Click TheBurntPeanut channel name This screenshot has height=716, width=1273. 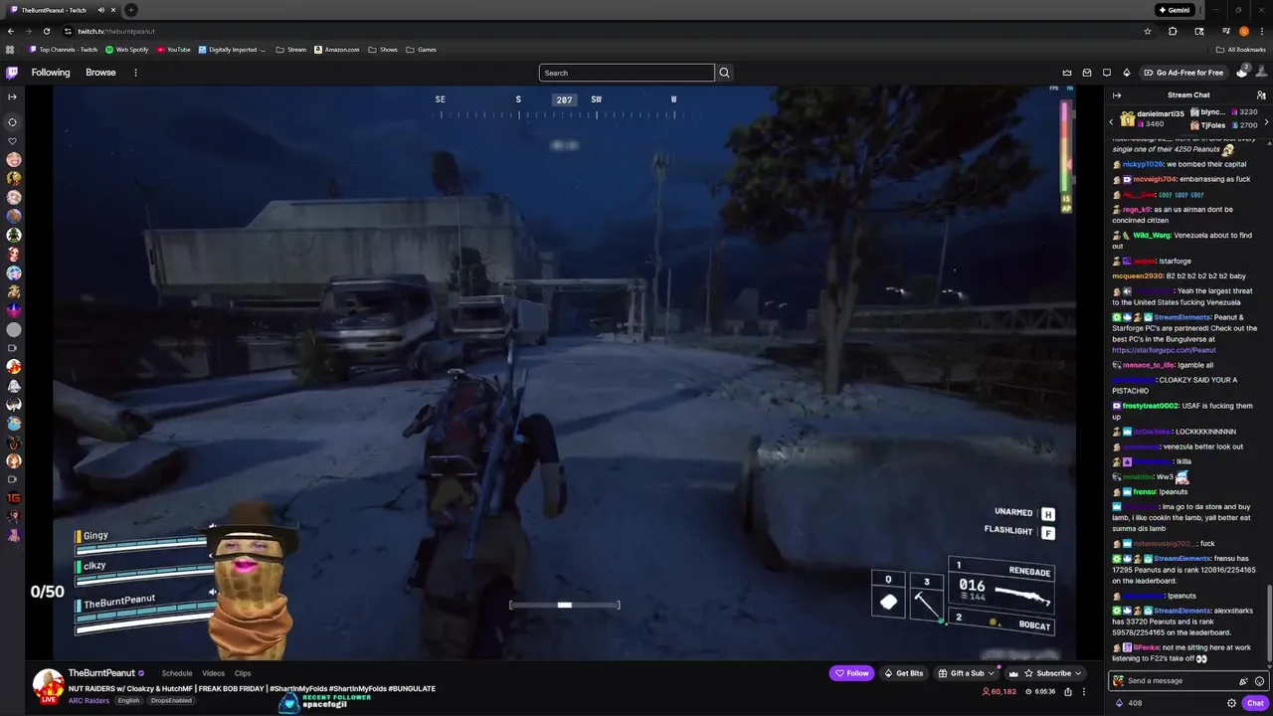[x=101, y=673]
